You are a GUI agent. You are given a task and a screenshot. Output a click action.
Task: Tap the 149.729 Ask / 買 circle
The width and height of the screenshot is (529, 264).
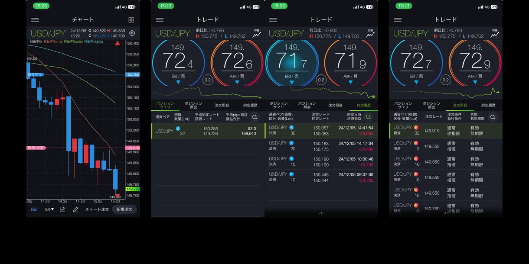coord(475,63)
